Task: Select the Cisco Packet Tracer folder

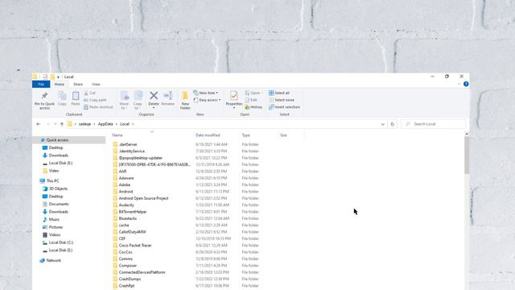Action: click(x=186, y=245)
